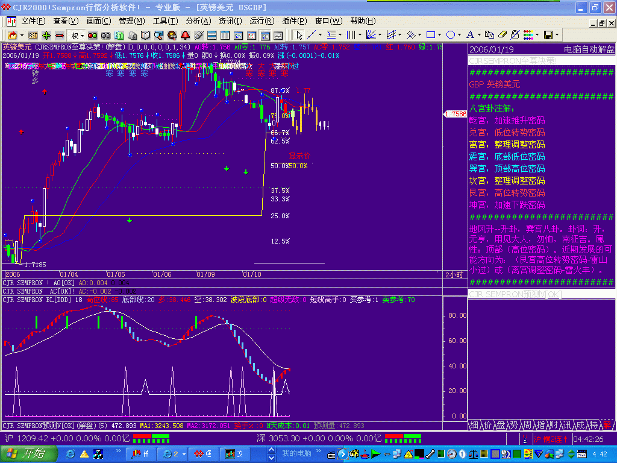Click the 2小时 period label
The height and width of the screenshot is (463, 617).
[x=454, y=274]
